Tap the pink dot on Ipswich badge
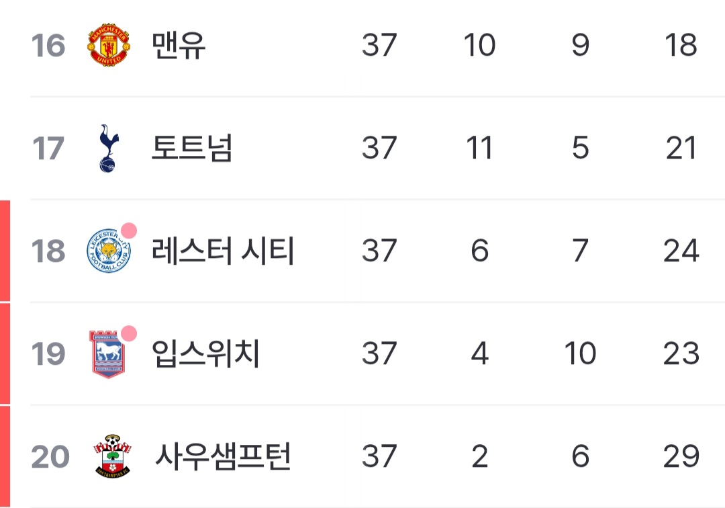This screenshot has height=508, width=725. (x=128, y=333)
